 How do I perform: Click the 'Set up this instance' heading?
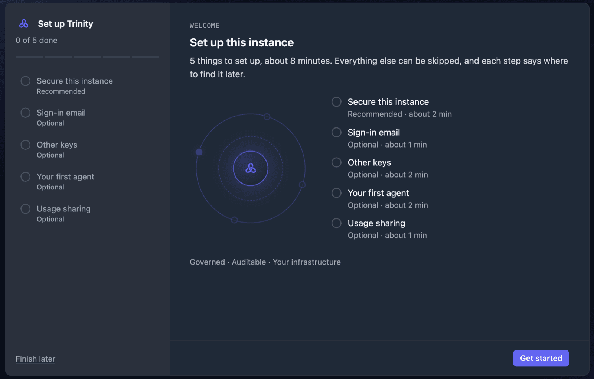click(242, 42)
